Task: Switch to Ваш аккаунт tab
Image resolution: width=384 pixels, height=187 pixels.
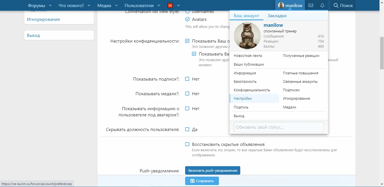Action: point(246,16)
